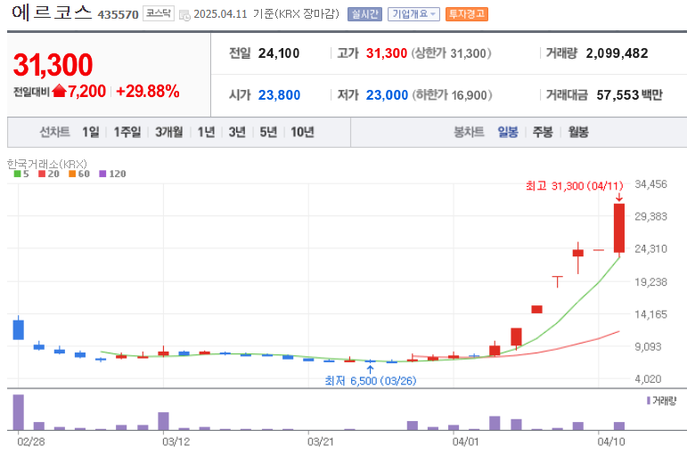687x454 pixels.
Task: Click the large red 04/11 candlestick
Action: tap(619, 228)
